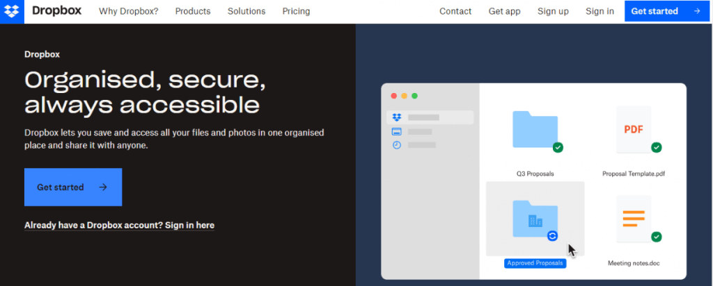Click Already have a Dropbox account? Sign in here
713x286 pixels.
pyautogui.click(x=119, y=226)
